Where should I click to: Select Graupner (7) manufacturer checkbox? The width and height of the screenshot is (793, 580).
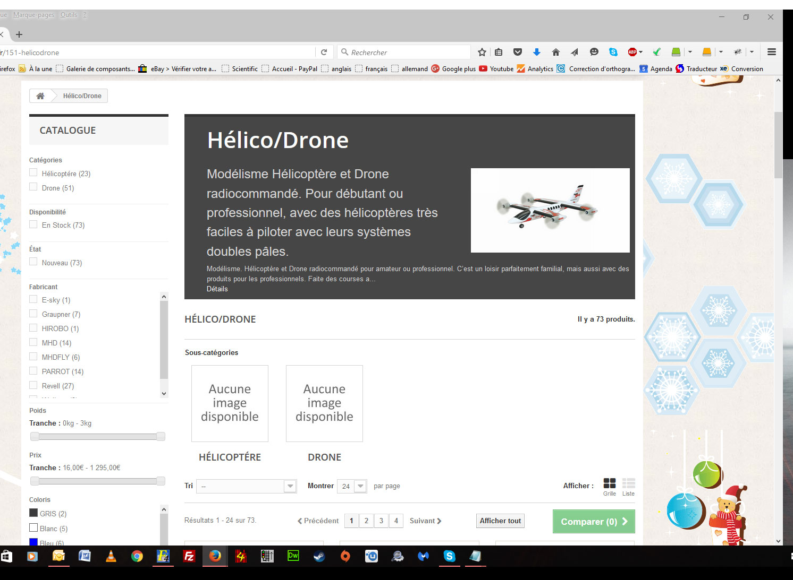(33, 313)
